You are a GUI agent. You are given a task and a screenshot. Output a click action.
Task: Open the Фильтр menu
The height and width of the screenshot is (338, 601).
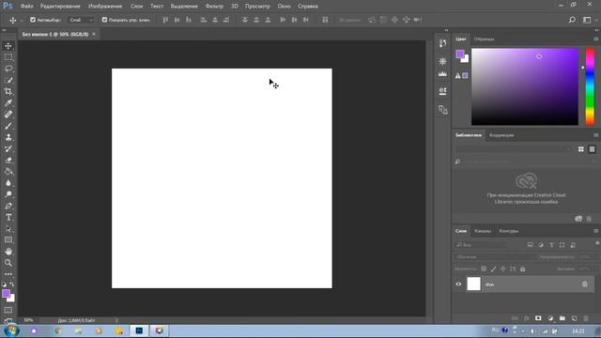coord(214,7)
